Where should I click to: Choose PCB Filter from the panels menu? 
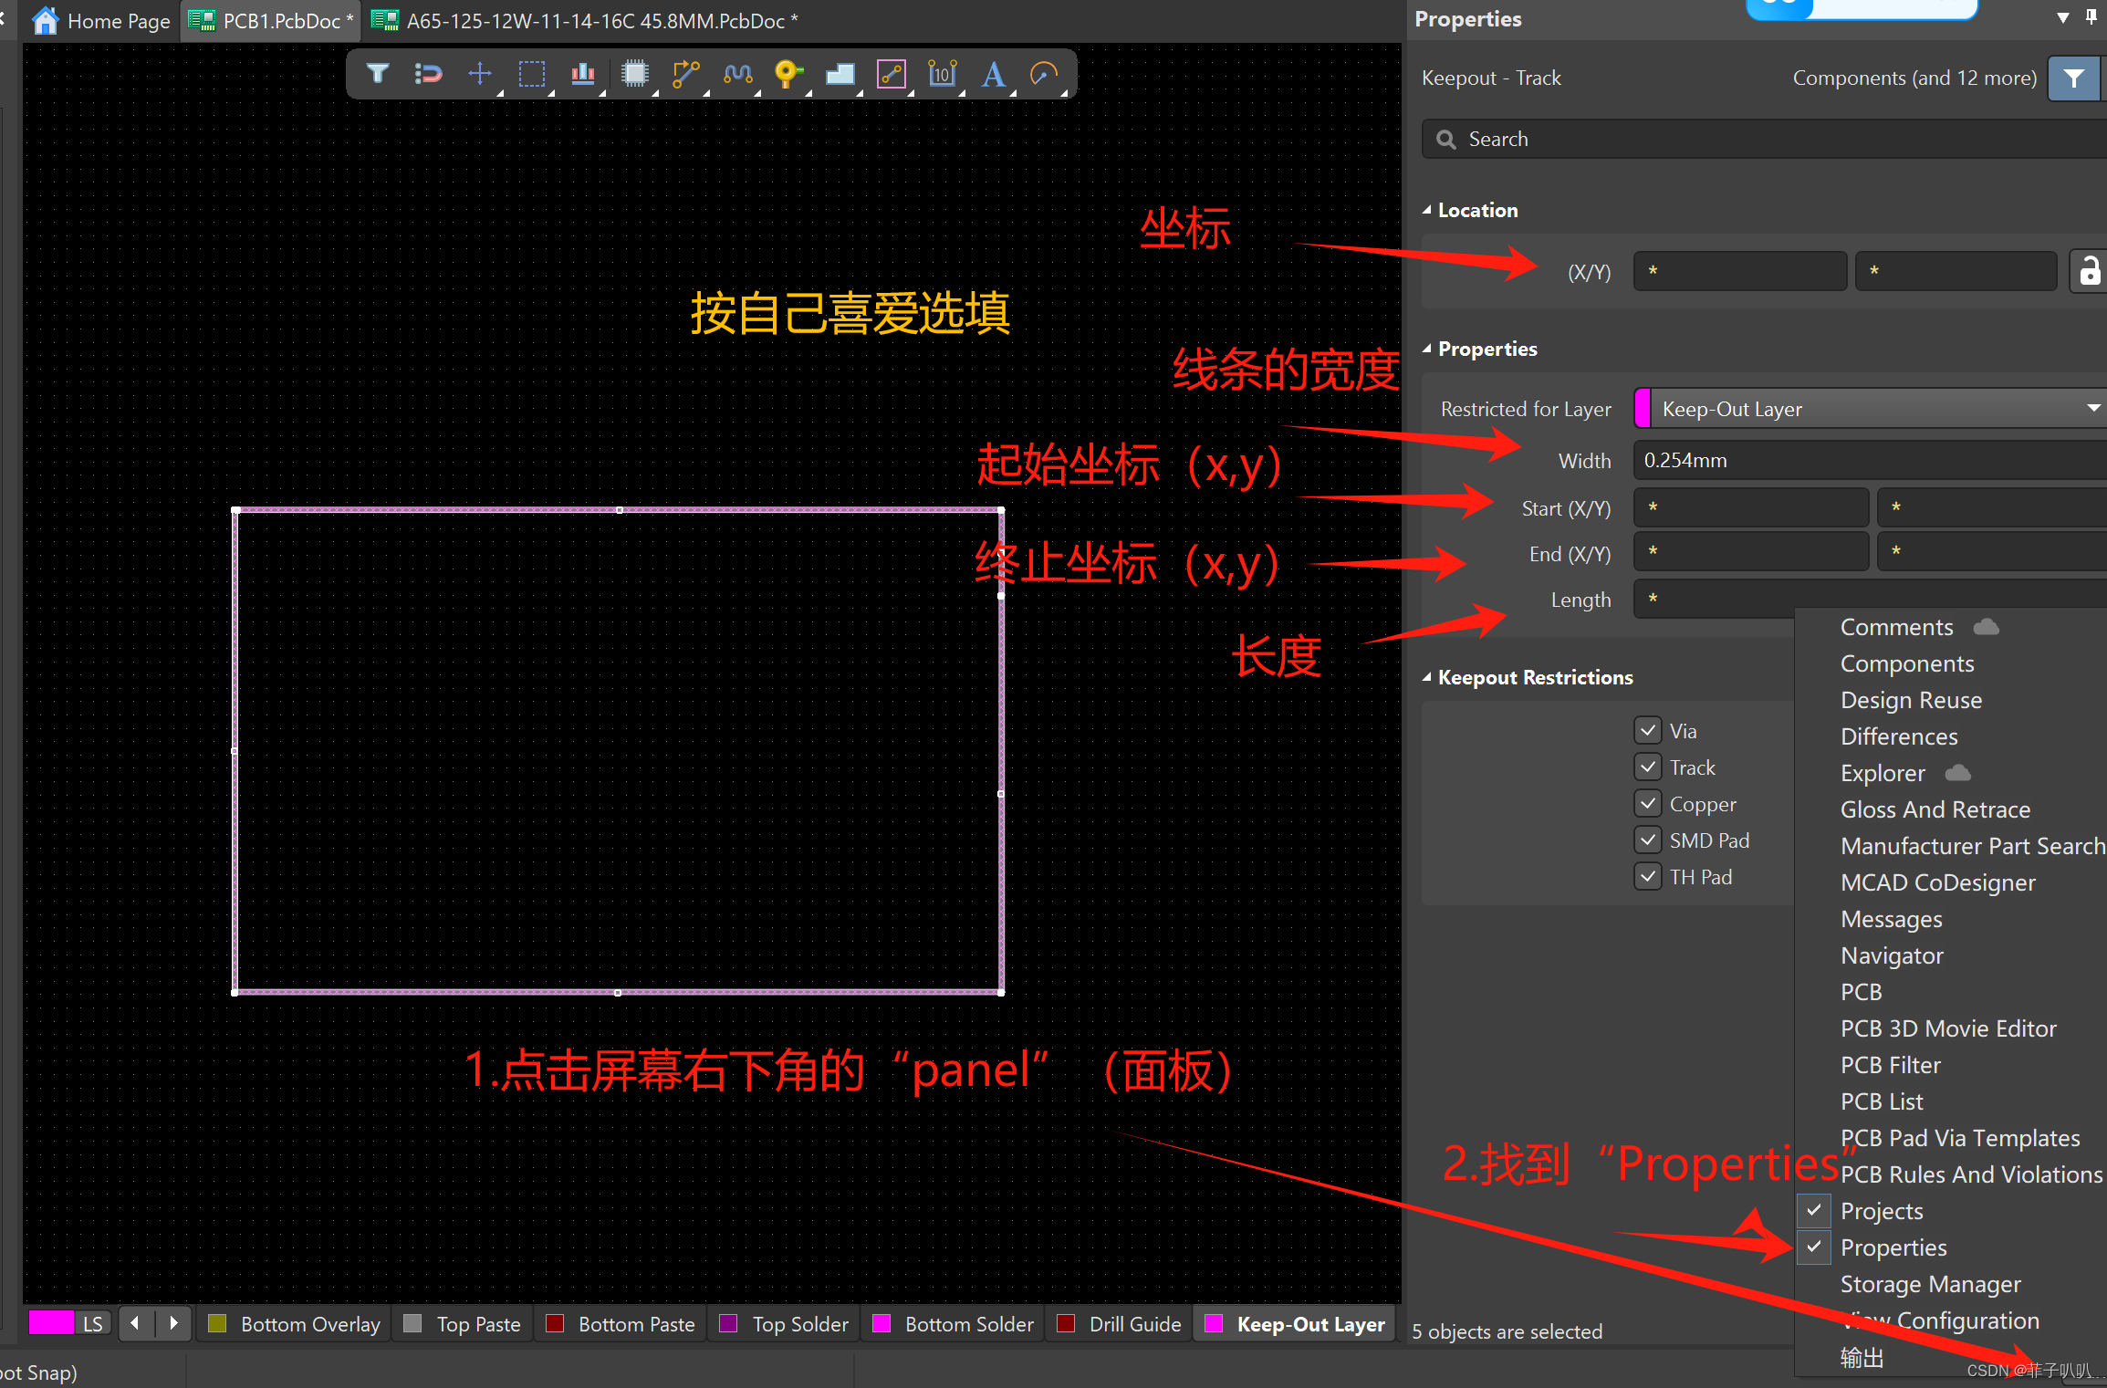click(1890, 1065)
